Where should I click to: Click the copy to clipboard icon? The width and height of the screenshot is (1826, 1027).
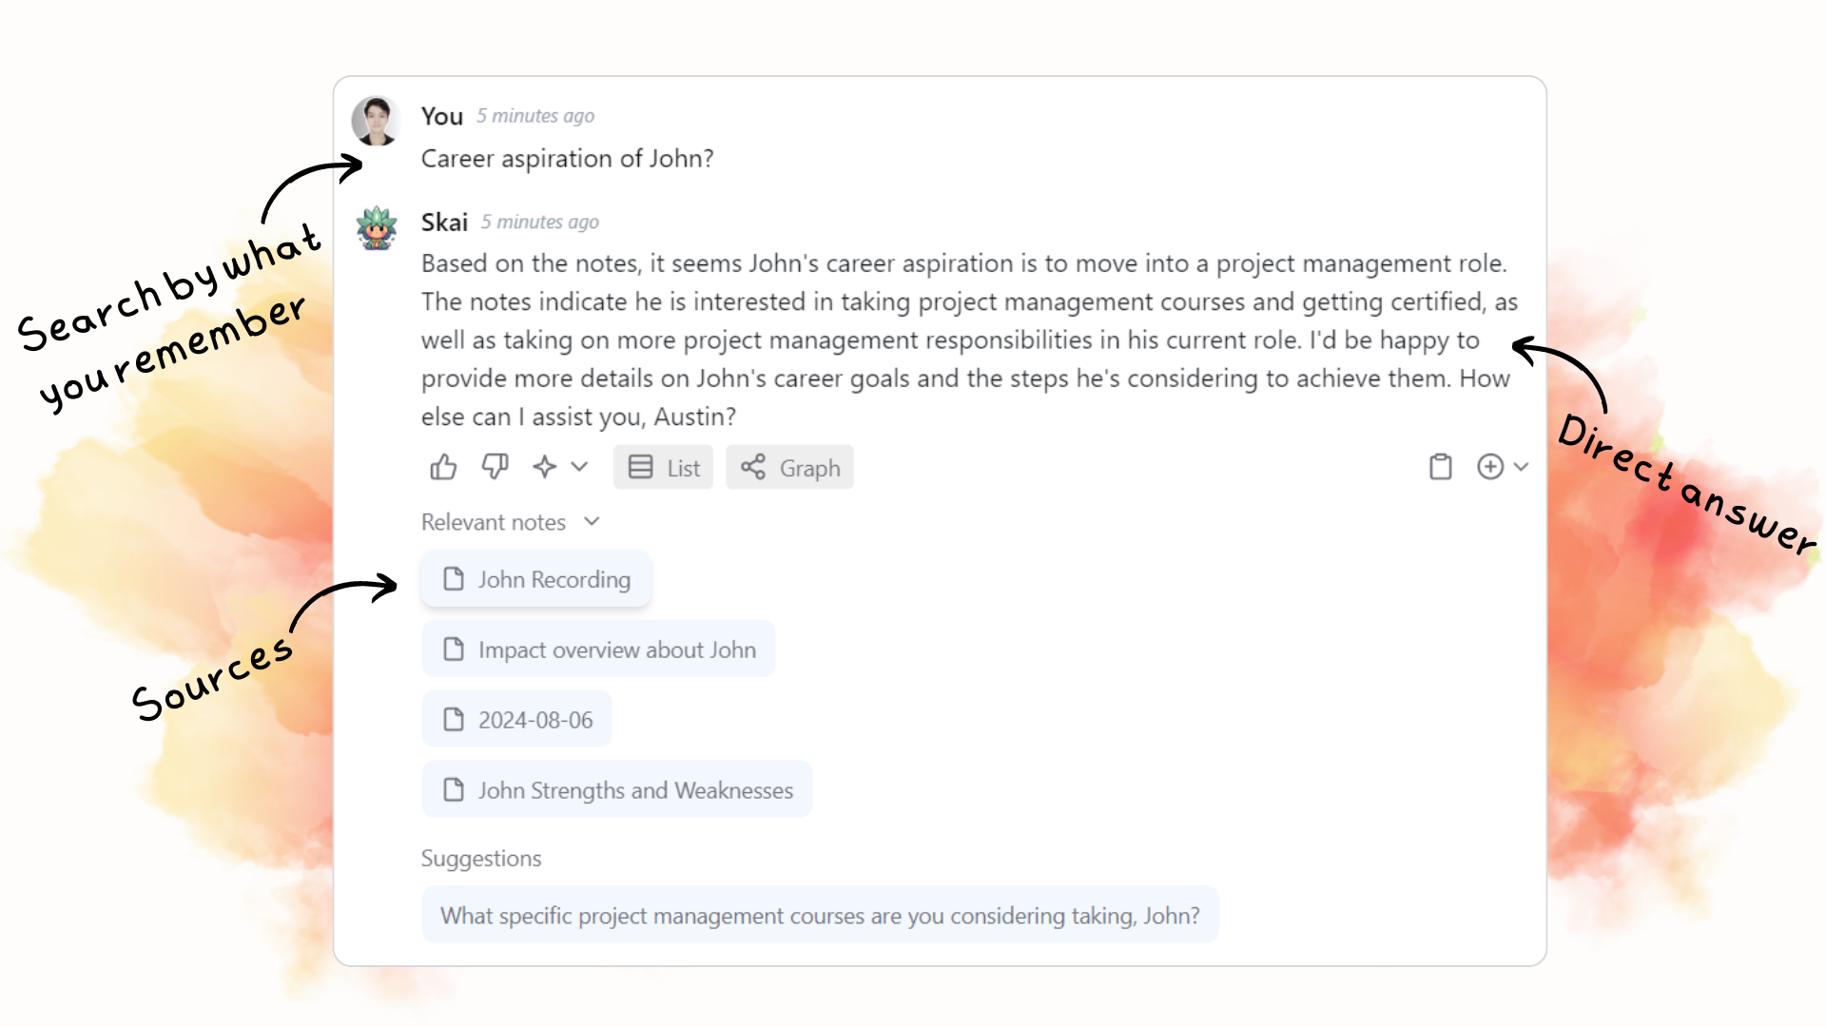click(1440, 467)
